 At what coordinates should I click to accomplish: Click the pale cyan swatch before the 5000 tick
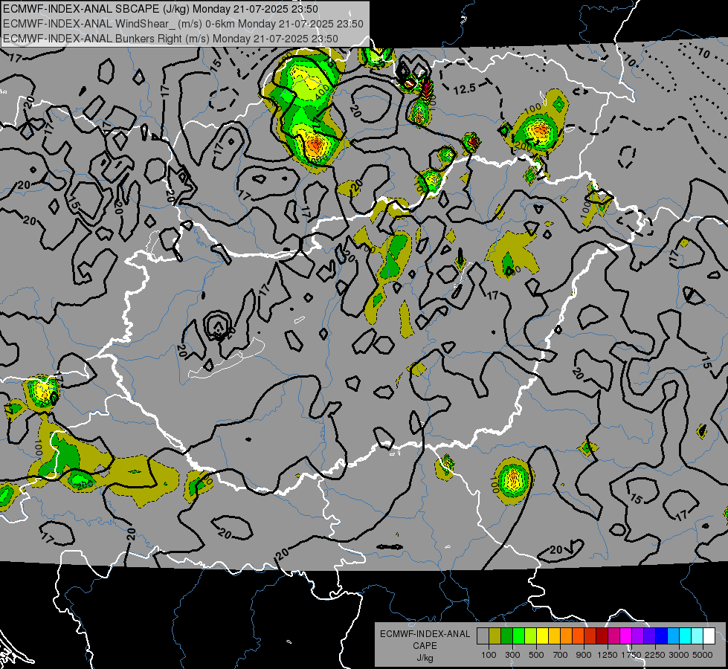(698, 636)
